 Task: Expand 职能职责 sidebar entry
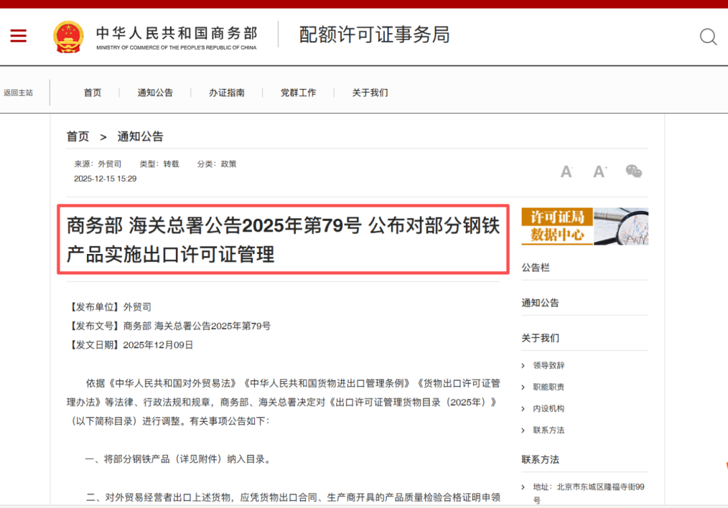(x=548, y=387)
